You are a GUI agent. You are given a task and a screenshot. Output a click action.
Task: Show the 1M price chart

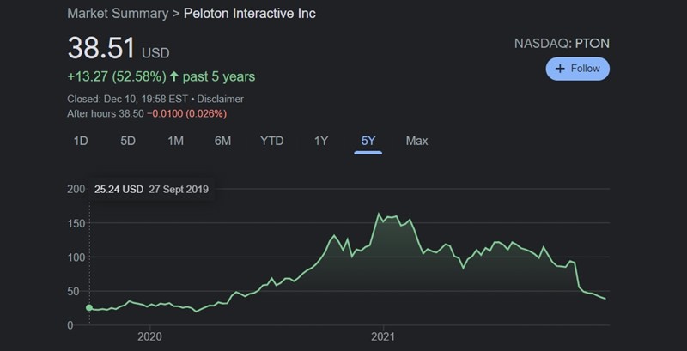click(175, 141)
